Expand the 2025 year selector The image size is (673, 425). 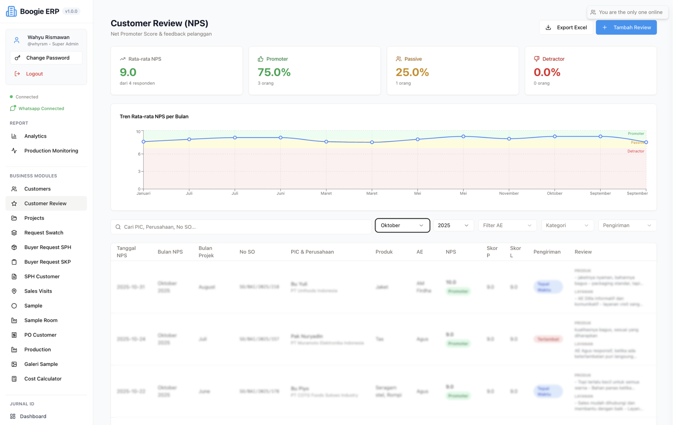[x=453, y=225]
